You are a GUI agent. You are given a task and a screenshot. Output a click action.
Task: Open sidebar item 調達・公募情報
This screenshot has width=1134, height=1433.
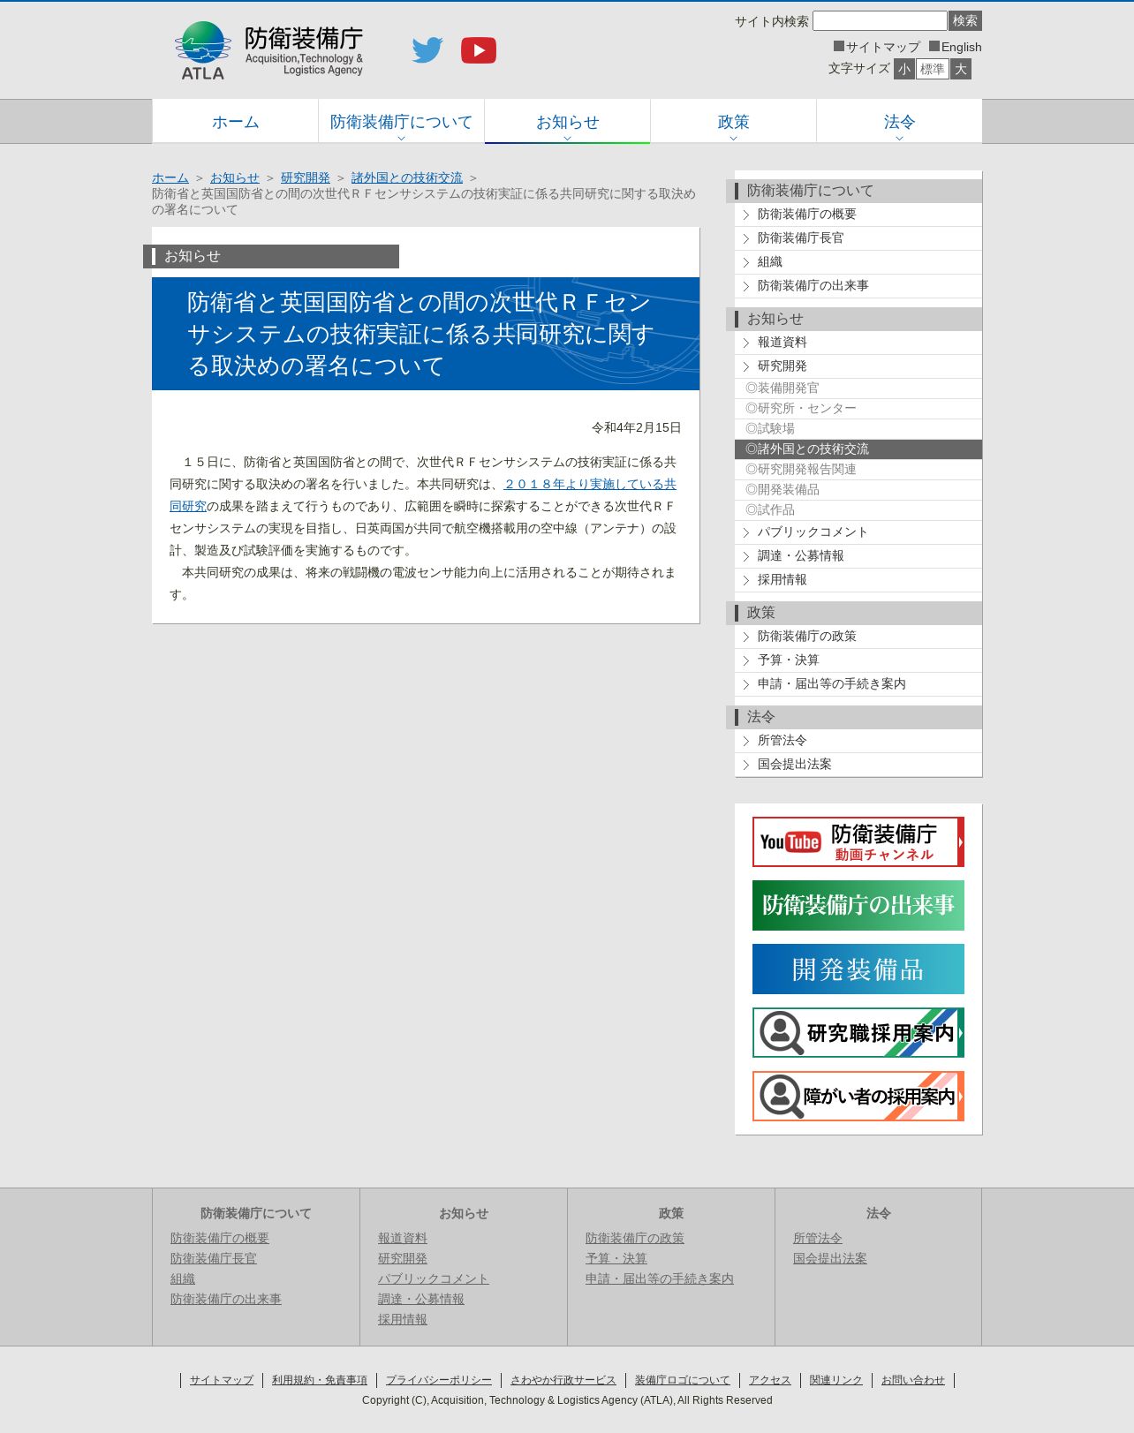click(858, 556)
